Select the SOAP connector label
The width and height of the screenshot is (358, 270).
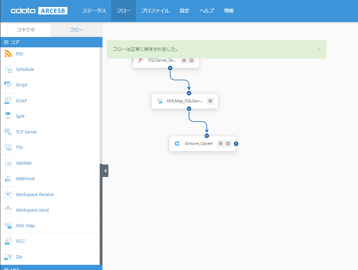[21, 101]
